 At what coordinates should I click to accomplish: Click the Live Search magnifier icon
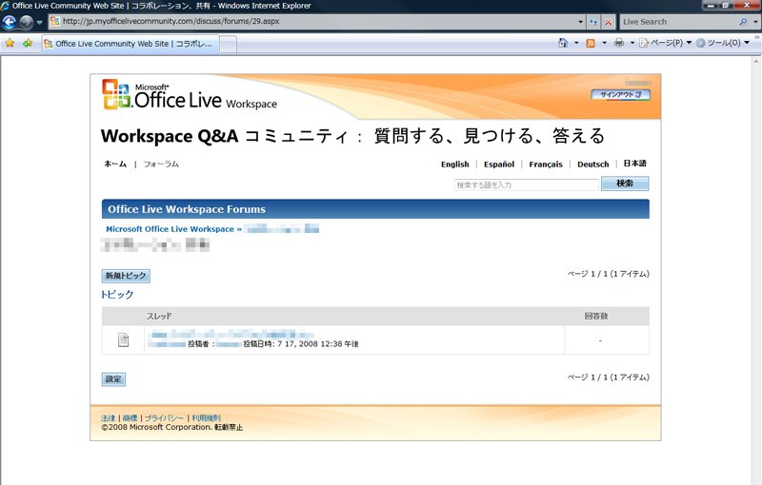tap(743, 22)
